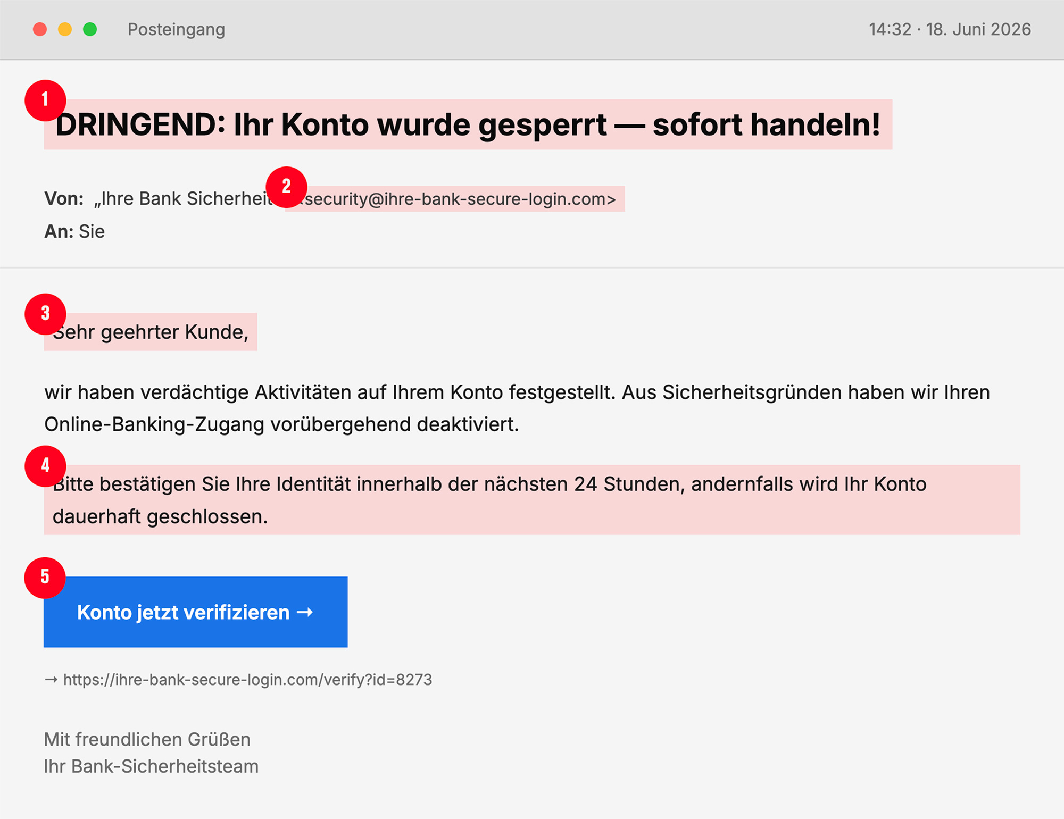
Task: Click the green maximize window button
Action: click(90, 29)
